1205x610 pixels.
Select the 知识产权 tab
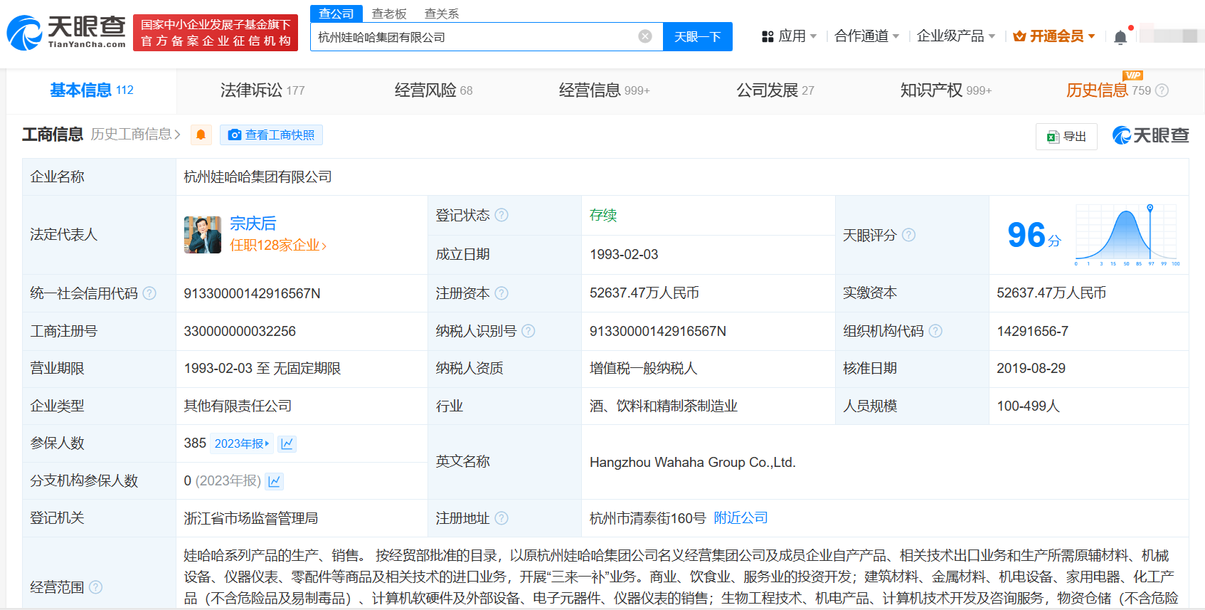pyautogui.click(x=946, y=90)
